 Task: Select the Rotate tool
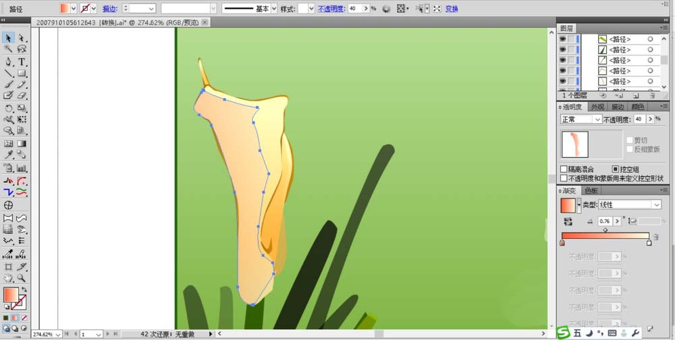pos(8,109)
